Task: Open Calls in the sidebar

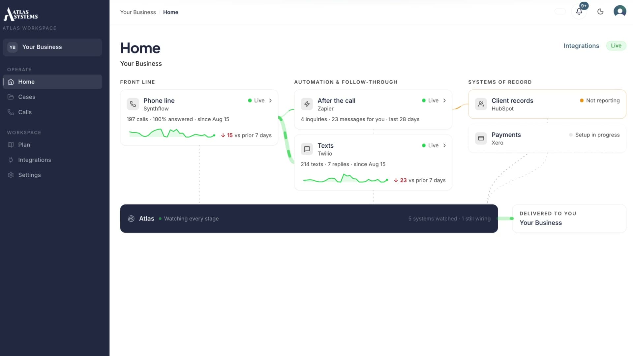Action: (53, 112)
